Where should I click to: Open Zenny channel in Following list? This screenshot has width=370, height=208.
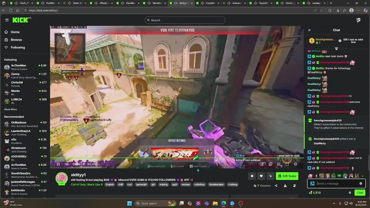(x=25, y=76)
